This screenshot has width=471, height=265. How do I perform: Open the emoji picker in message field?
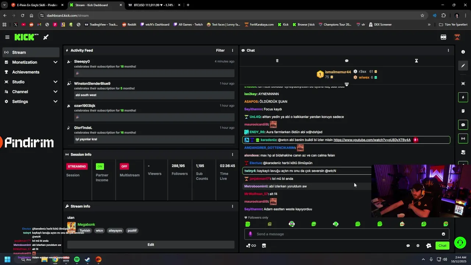(x=443, y=234)
